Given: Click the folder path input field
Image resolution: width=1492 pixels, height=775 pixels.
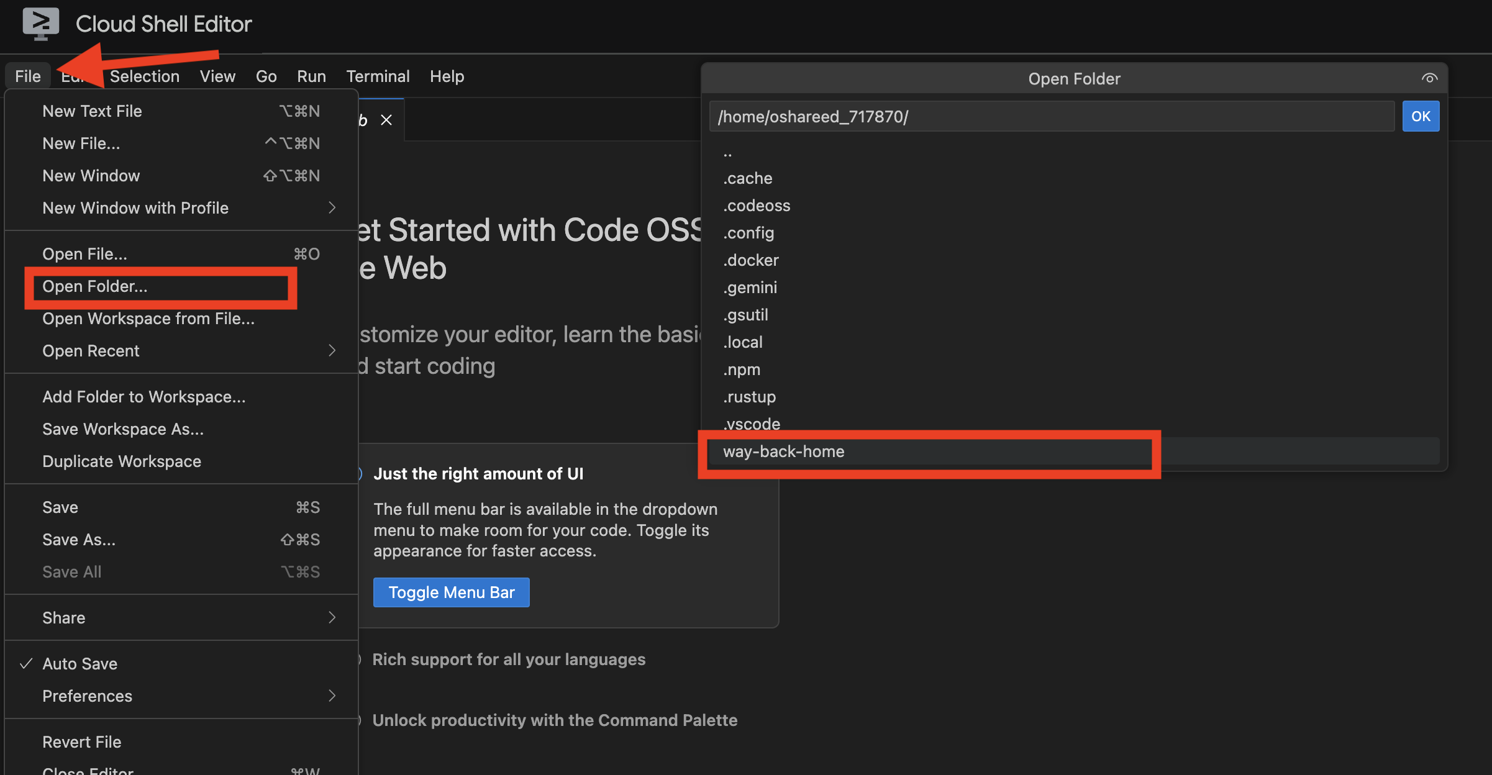Looking at the screenshot, I should tap(1051, 117).
